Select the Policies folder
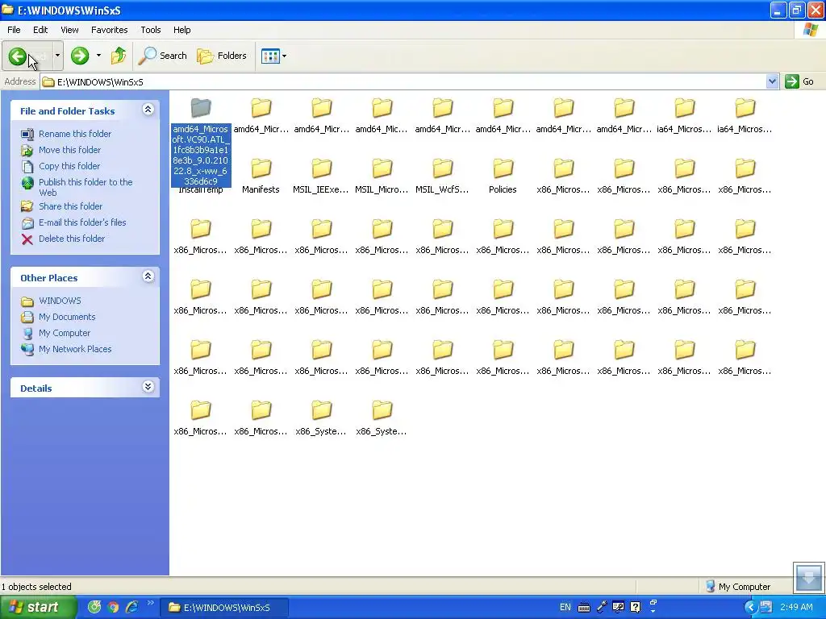Image resolution: width=826 pixels, height=619 pixels. pos(503,177)
